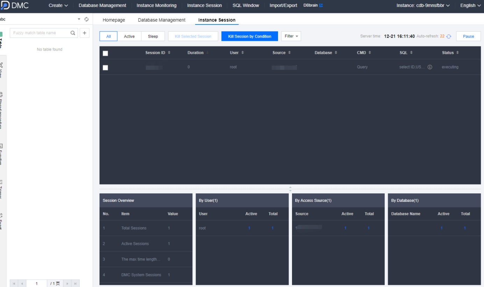The width and height of the screenshot is (484, 287).
Task: Sort by Session ID column arrows
Action: (169, 53)
